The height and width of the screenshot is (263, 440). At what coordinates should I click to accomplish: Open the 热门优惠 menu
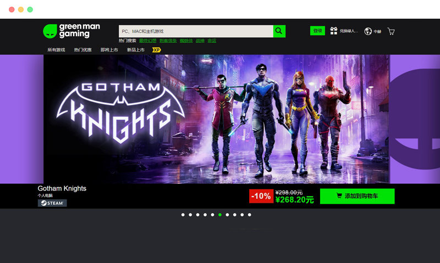pyautogui.click(x=83, y=50)
